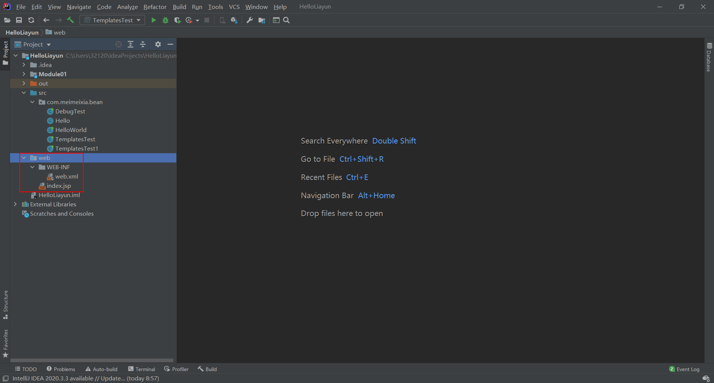
Task: Click the Open folder toolbar icon
Action: coord(7,20)
